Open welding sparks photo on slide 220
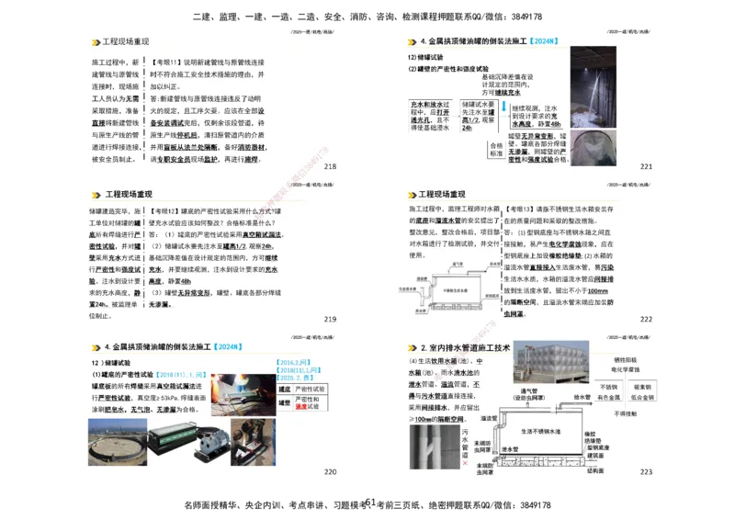The image size is (735, 520). coord(243,395)
